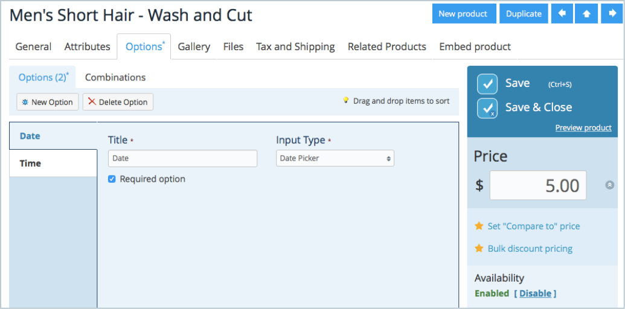
Task: Switch to the Combinations sub-tab
Action: click(115, 77)
